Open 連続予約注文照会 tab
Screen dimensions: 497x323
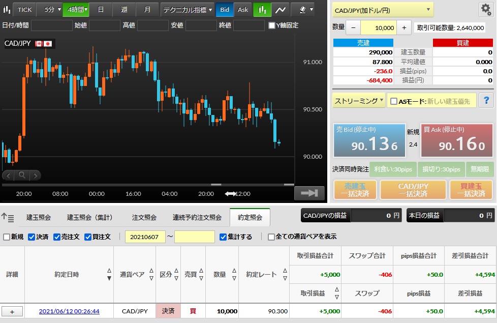tap(197, 218)
